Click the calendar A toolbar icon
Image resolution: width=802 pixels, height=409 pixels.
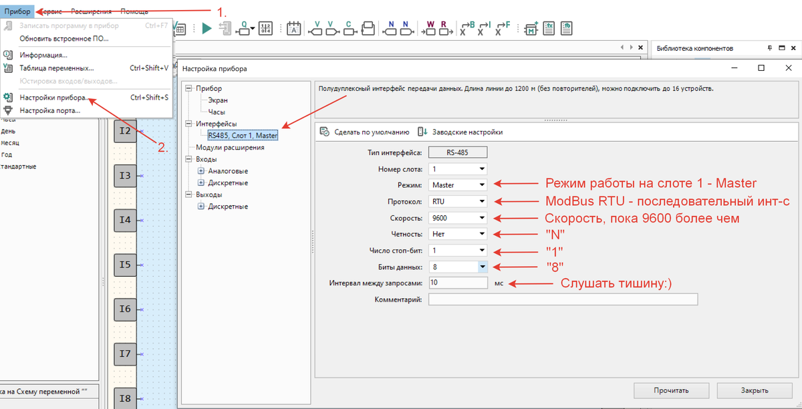click(293, 28)
